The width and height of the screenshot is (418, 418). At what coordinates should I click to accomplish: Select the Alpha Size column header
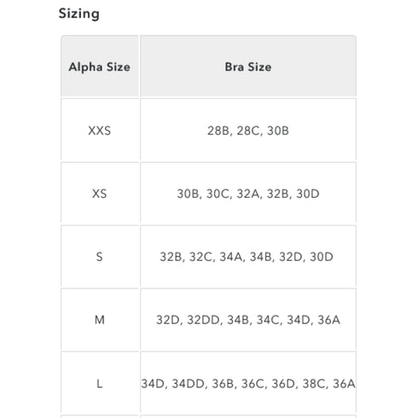(100, 67)
